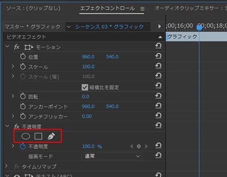
Task: Click the 回転 value 0.0
Action: pos(85,96)
